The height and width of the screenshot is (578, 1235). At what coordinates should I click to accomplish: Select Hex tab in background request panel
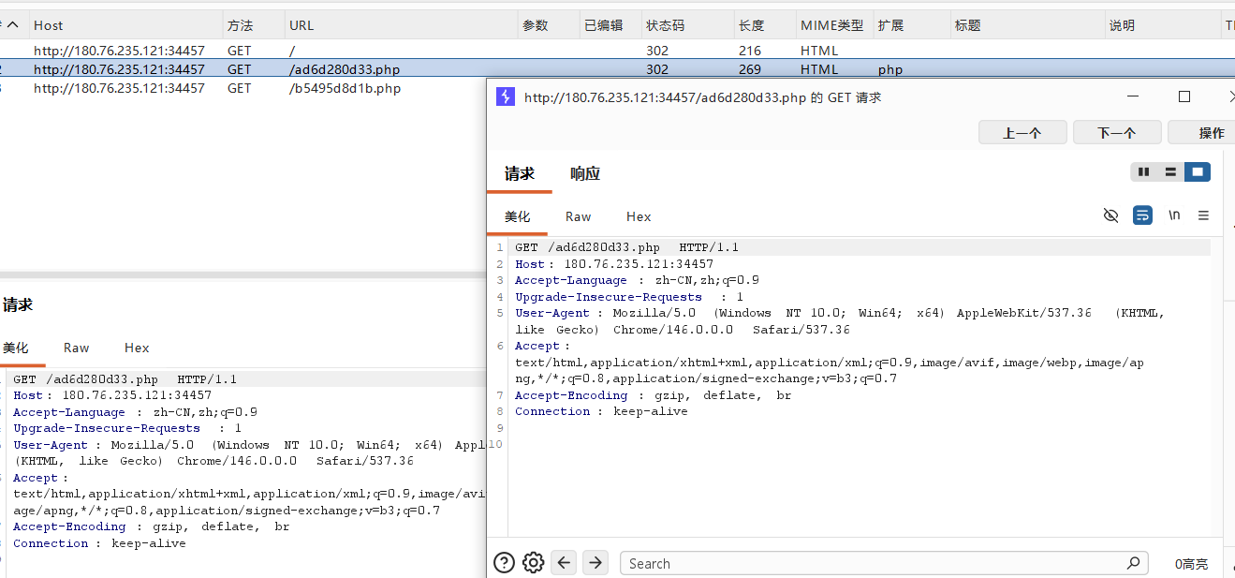(137, 348)
